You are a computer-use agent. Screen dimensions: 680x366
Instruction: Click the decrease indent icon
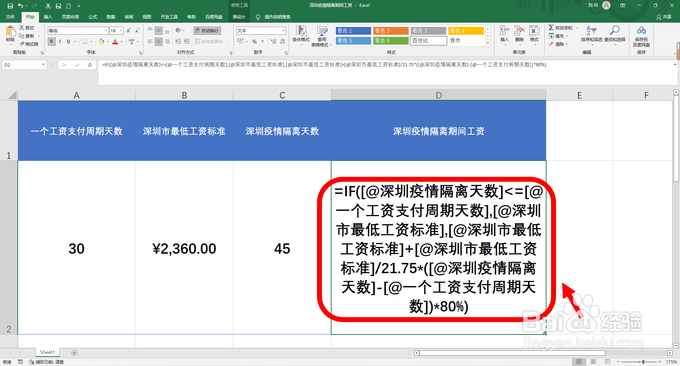point(178,41)
